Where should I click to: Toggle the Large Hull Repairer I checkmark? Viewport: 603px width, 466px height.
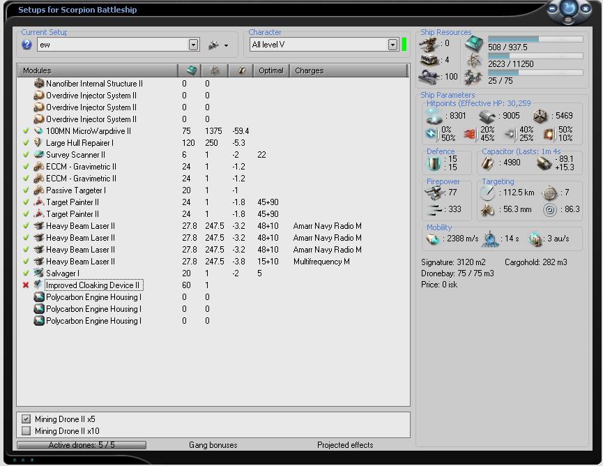tap(26, 143)
